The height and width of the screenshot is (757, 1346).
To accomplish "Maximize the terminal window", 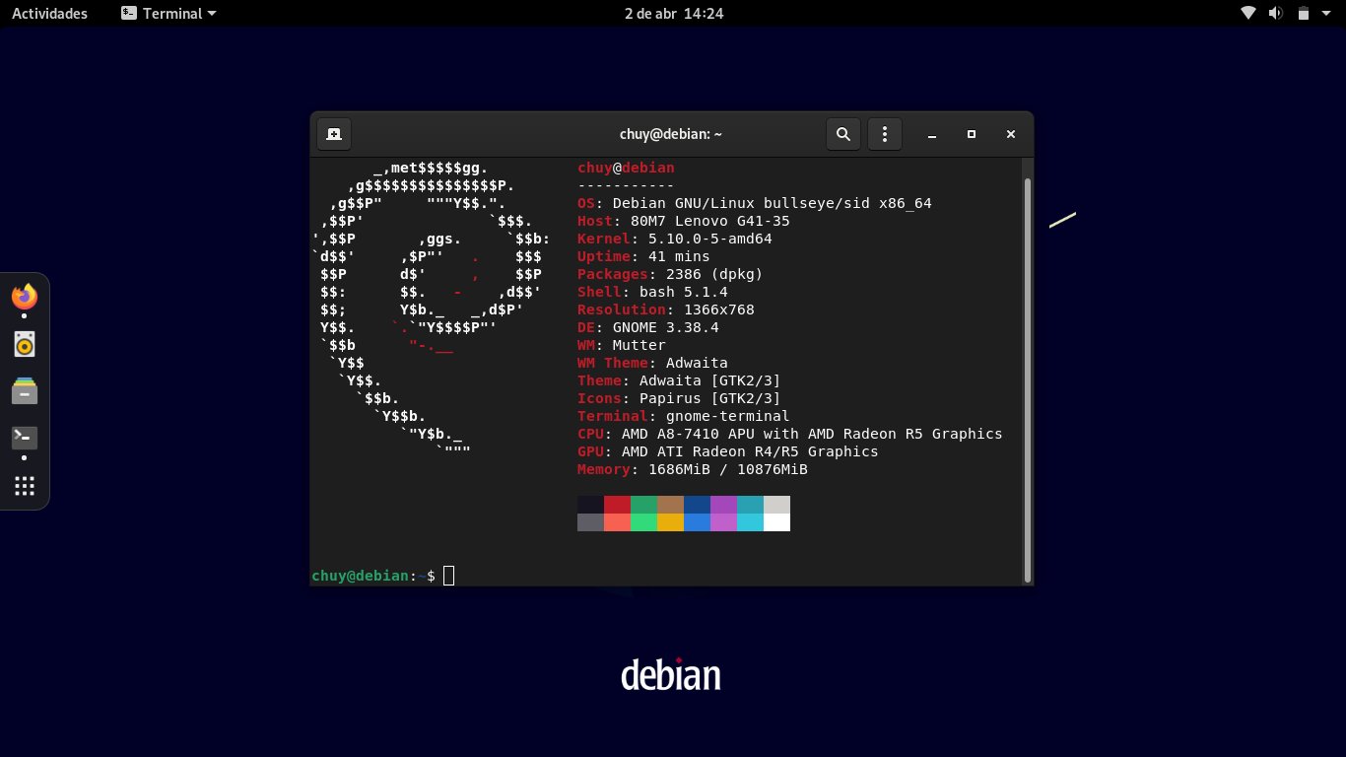I will pos(972,134).
